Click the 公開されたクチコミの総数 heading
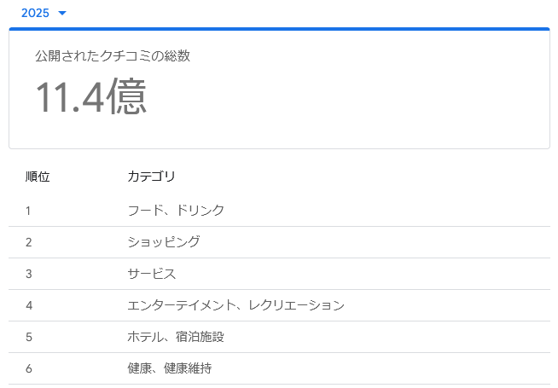 pos(112,56)
